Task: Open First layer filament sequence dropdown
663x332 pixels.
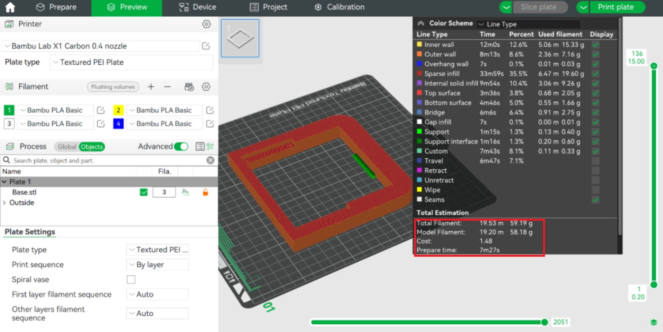Action: (157, 294)
